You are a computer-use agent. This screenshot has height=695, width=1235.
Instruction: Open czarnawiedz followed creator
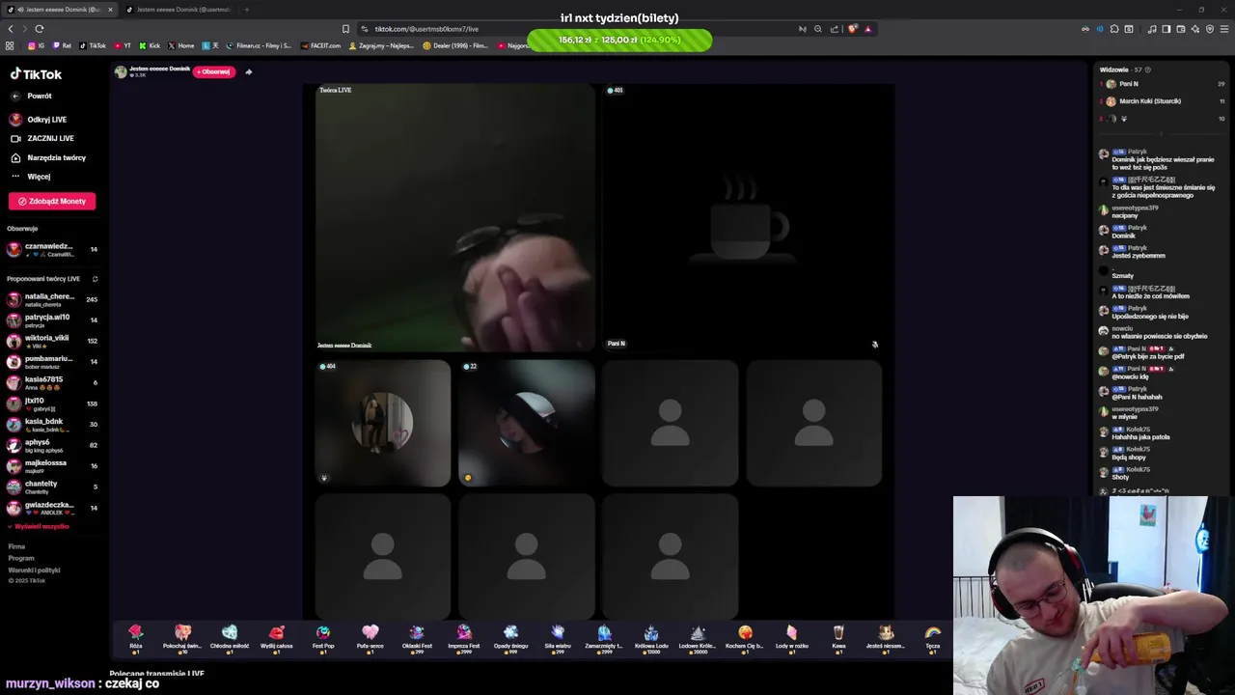(x=52, y=249)
